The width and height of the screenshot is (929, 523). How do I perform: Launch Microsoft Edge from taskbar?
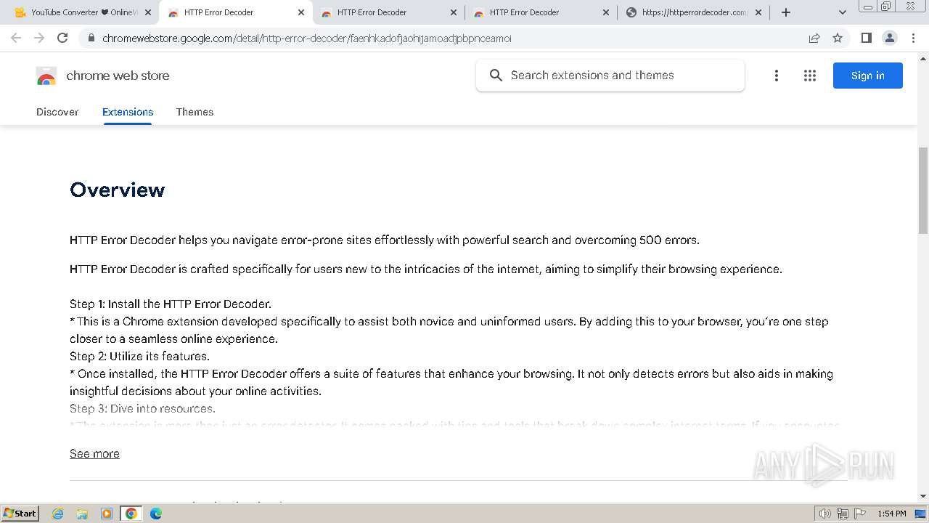(x=156, y=514)
